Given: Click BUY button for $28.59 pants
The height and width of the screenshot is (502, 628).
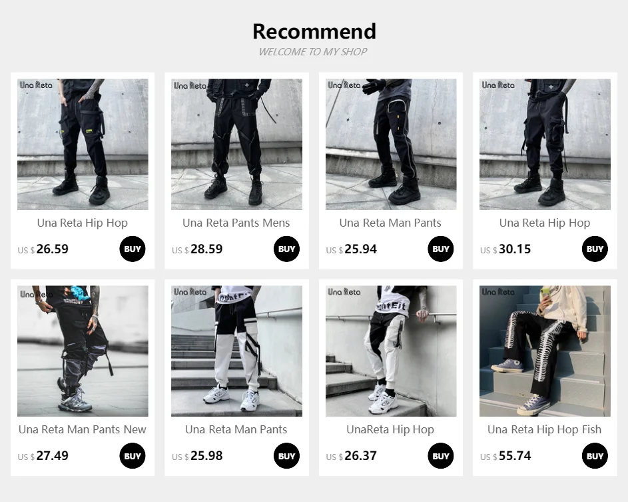Looking at the screenshot, I should pyautogui.click(x=286, y=249).
